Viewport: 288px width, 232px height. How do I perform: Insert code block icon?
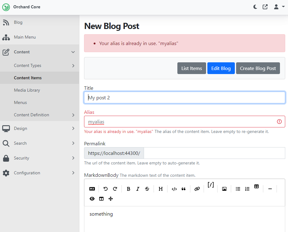pyautogui.click(x=174, y=189)
